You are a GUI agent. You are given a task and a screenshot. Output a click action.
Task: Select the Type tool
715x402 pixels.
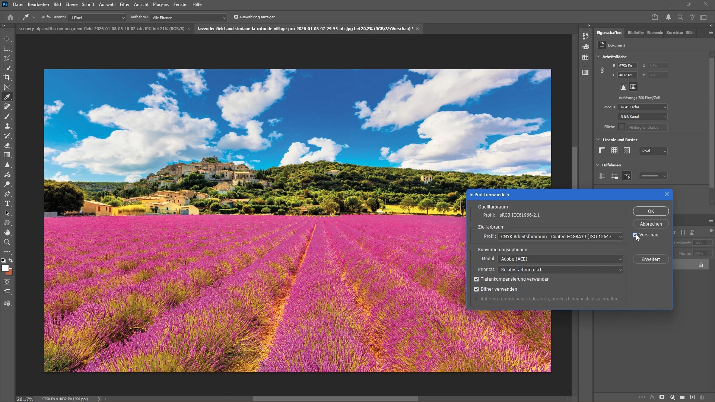7,204
